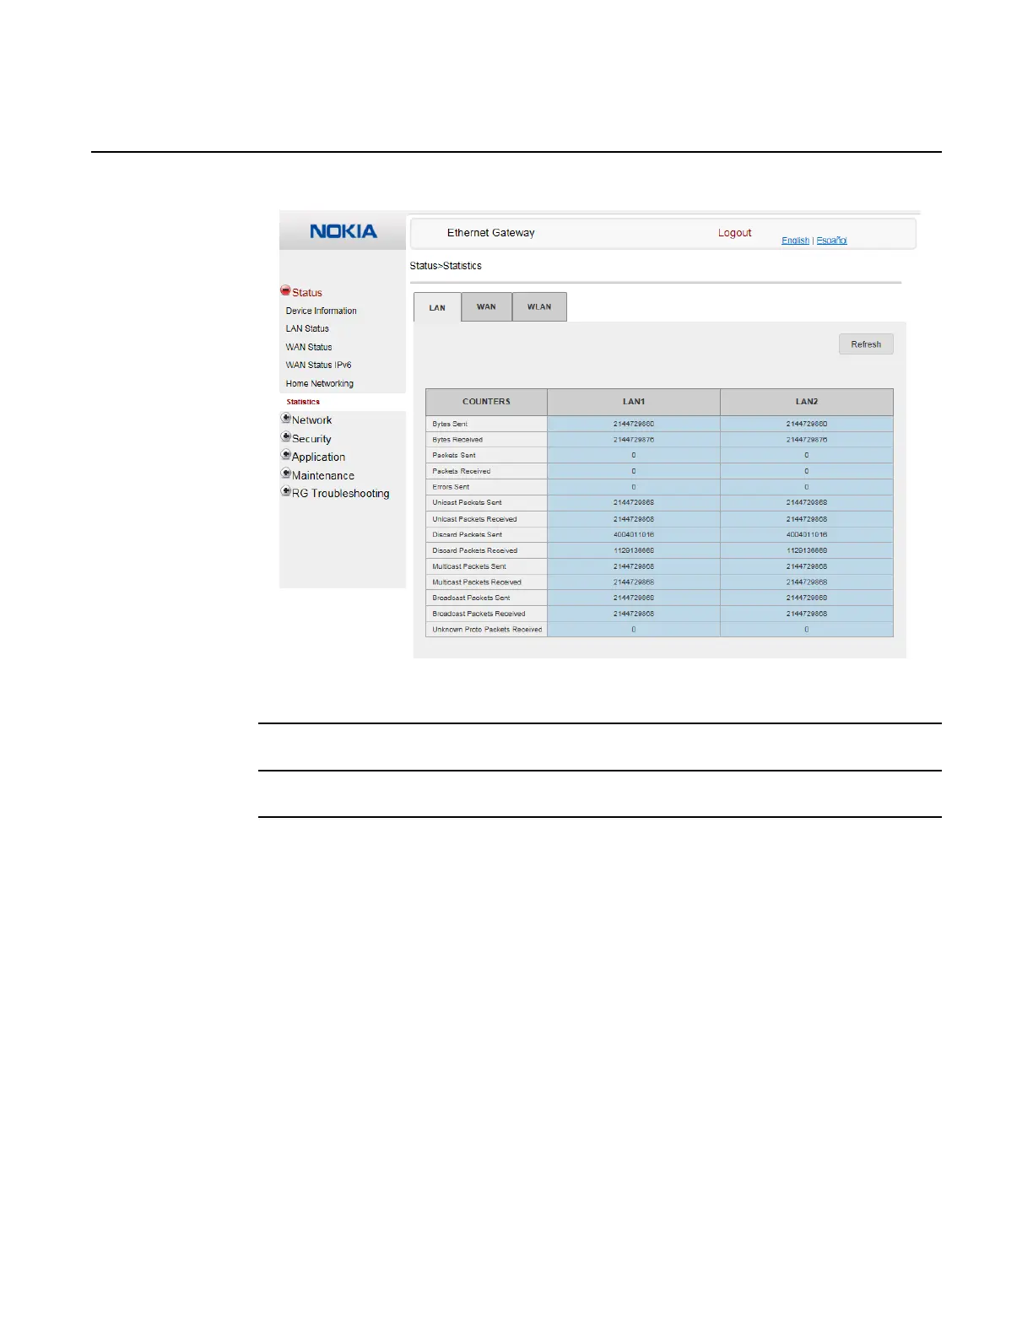This screenshot has width=1033, height=1337.
Task: Select the Errors Sent row label
Action: [x=451, y=487]
